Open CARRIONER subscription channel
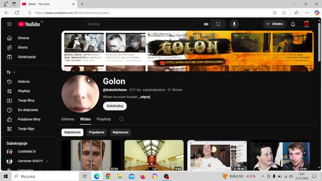Viewport: 322px width, 181px height. 27,152
